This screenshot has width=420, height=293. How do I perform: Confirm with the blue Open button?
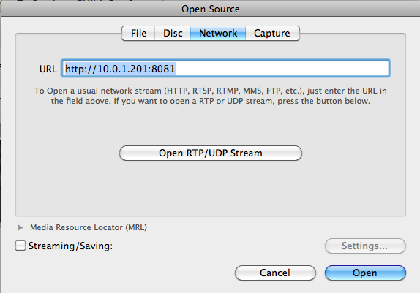click(365, 273)
